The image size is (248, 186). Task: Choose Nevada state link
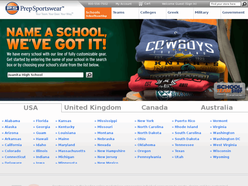(104, 145)
